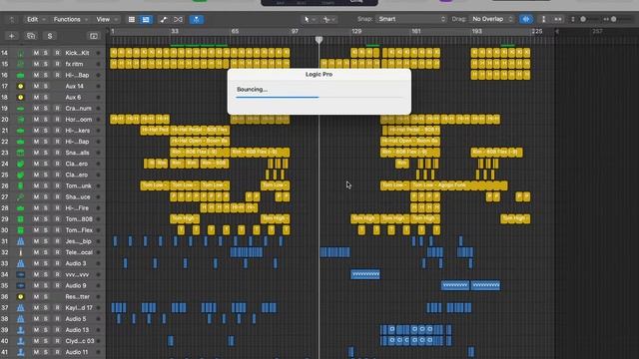
Task: Click the Flex show/hide toolbar button
Action: tap(178, 20)
